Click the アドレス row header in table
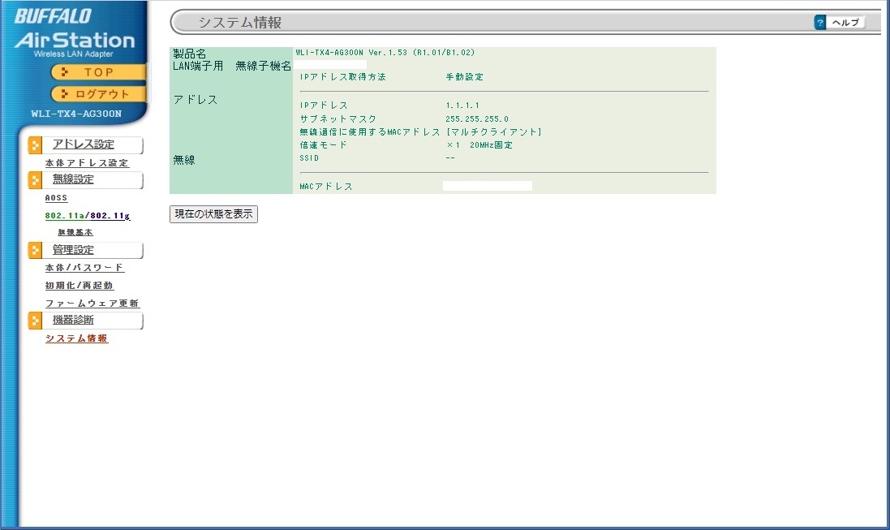The width and height of the screenshot is (890, 530). tap(196, 100)
